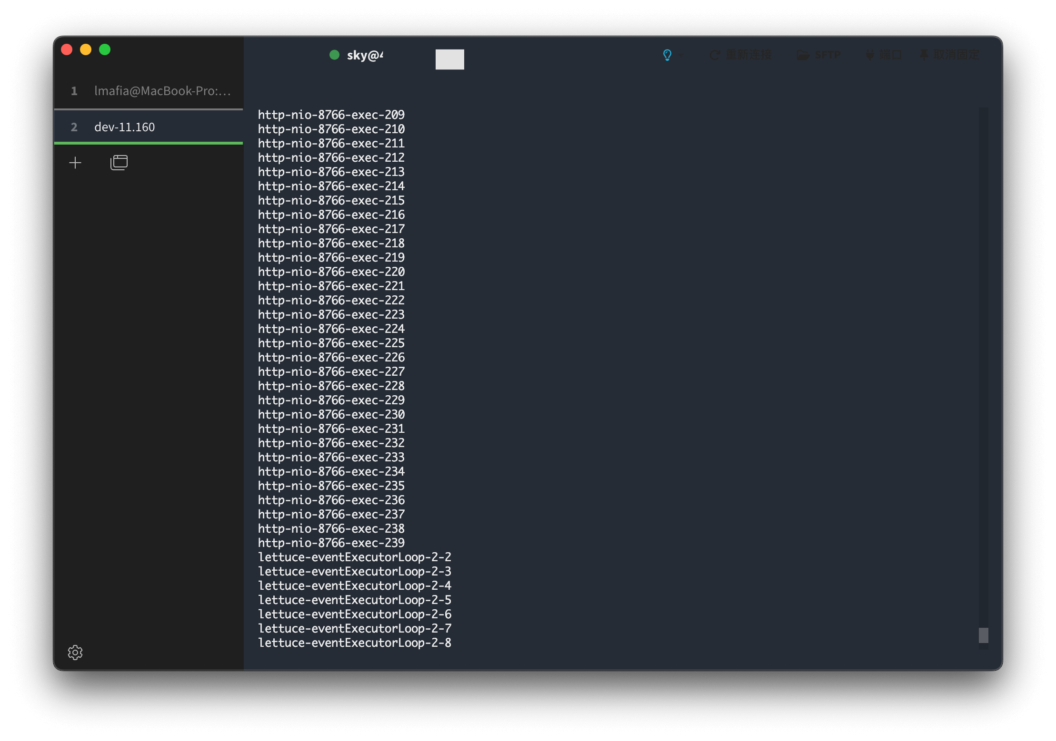The width and height of the screenshot is (1056, 741).
Task: Open settings via the gear icon
Action: (75, 652)
